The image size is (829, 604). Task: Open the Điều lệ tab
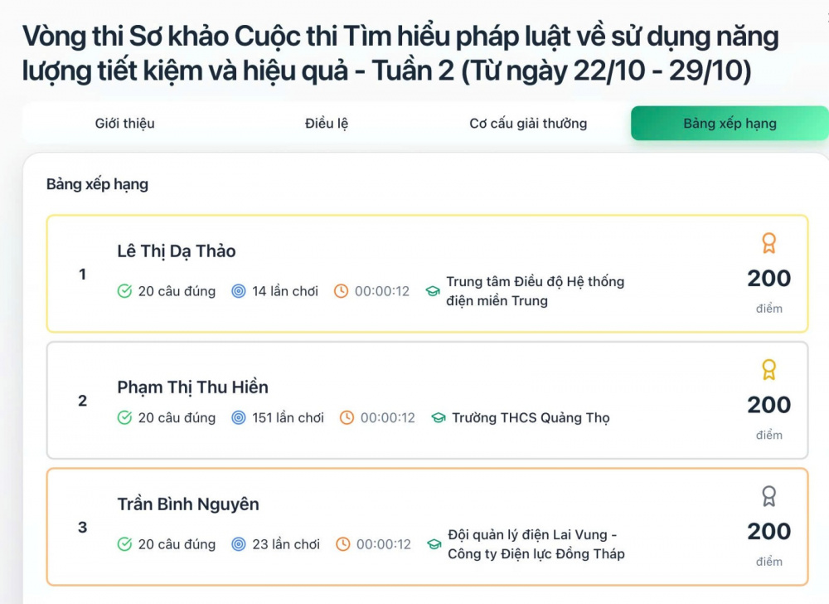326,123
